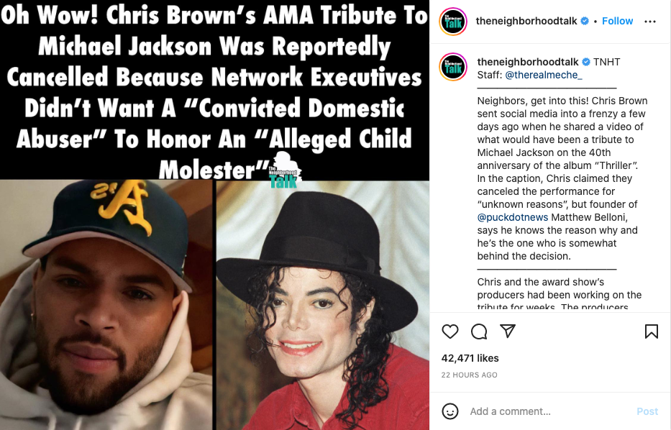The image size is (671, 430).
Task: Focus the Add a comment field
Action: coord(550,411)
